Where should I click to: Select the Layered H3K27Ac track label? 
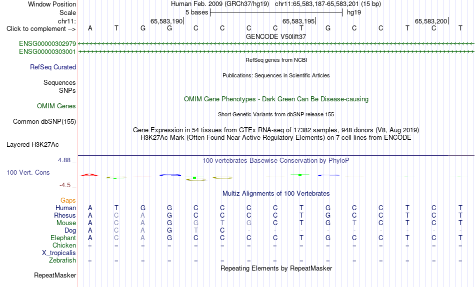[32, 145]
